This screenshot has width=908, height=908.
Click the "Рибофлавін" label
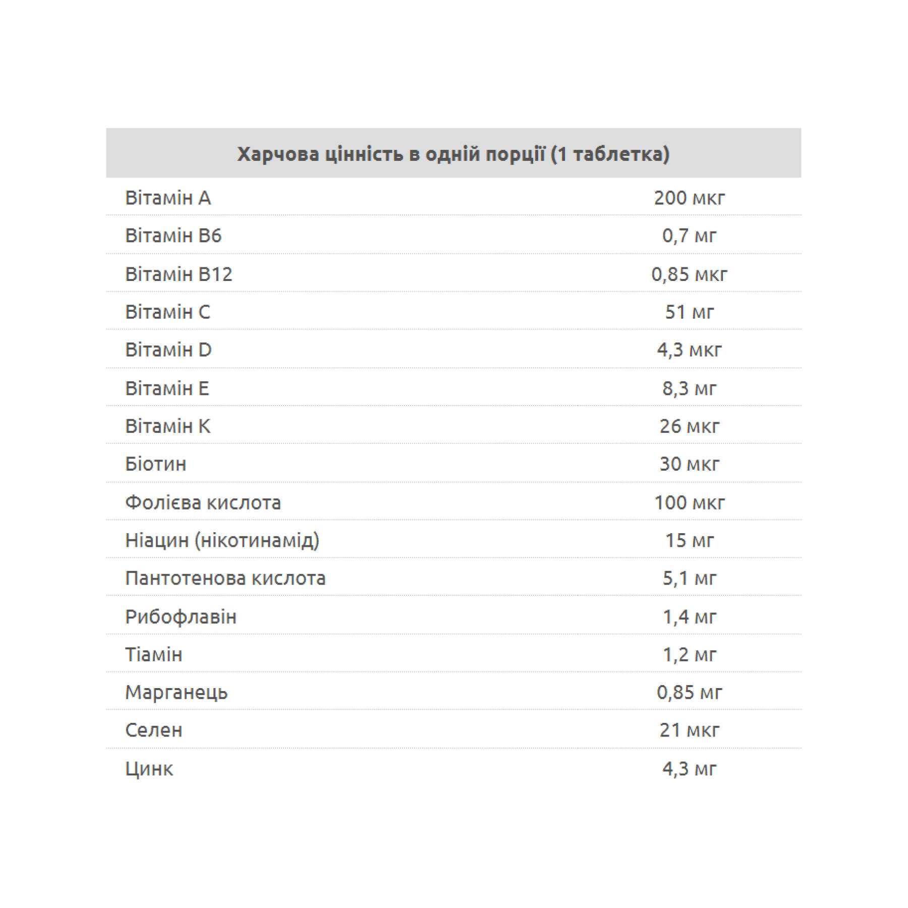(181, 616)
